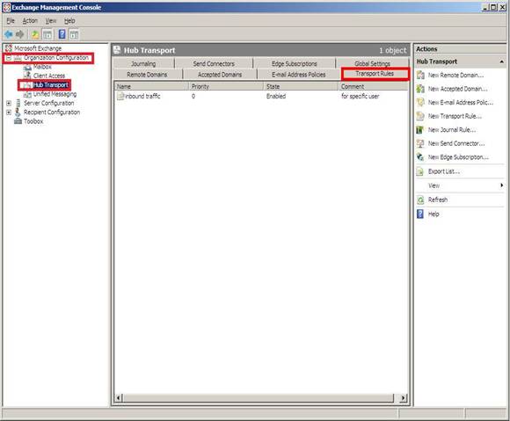The height and width of the screenshot is (421, 510).
Task: Open the File menu
Action: point(11,21)
